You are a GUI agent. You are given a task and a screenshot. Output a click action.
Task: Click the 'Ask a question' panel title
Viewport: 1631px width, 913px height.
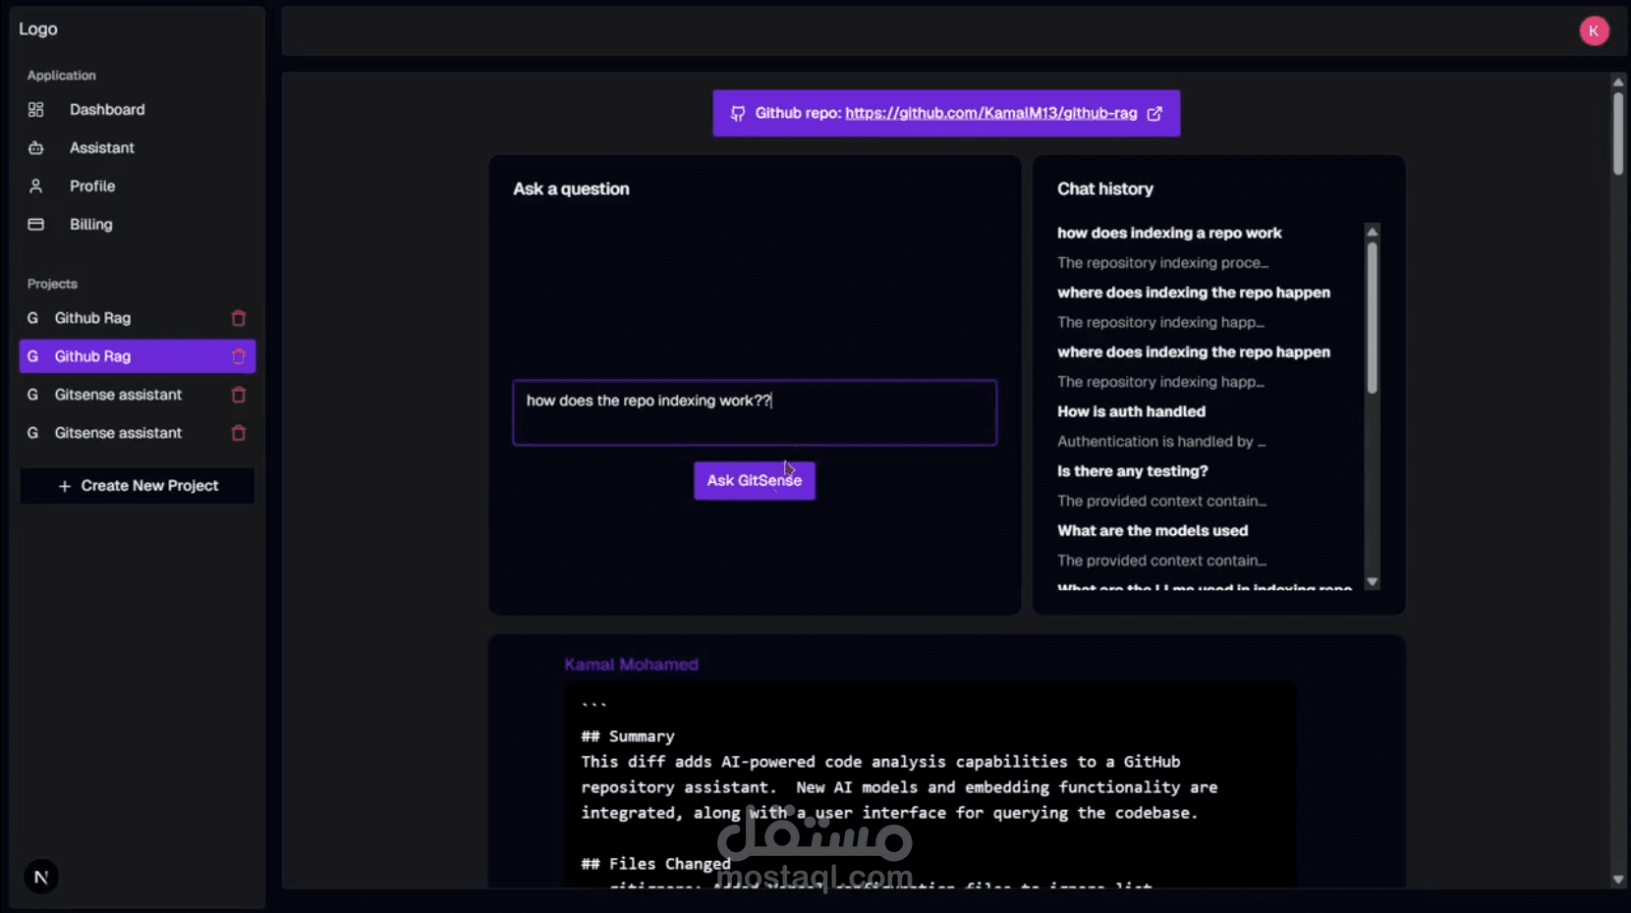point(571,189)
